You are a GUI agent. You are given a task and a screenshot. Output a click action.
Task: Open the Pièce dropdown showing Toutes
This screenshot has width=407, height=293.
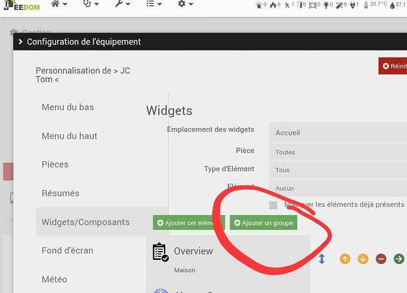[x=338, y=152]
